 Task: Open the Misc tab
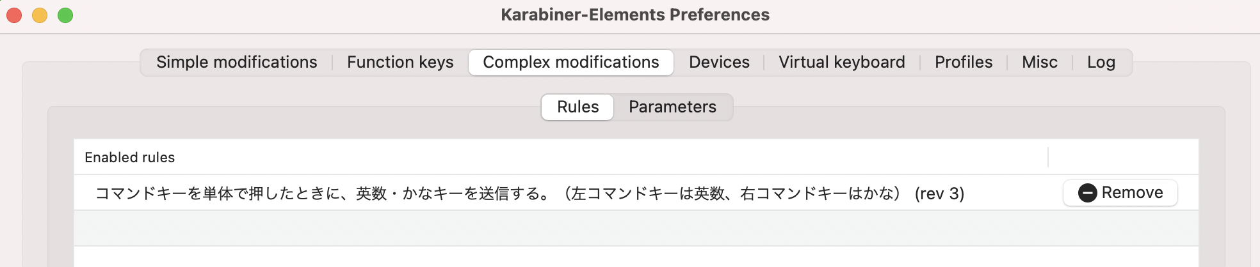(x=1040, y=62)
